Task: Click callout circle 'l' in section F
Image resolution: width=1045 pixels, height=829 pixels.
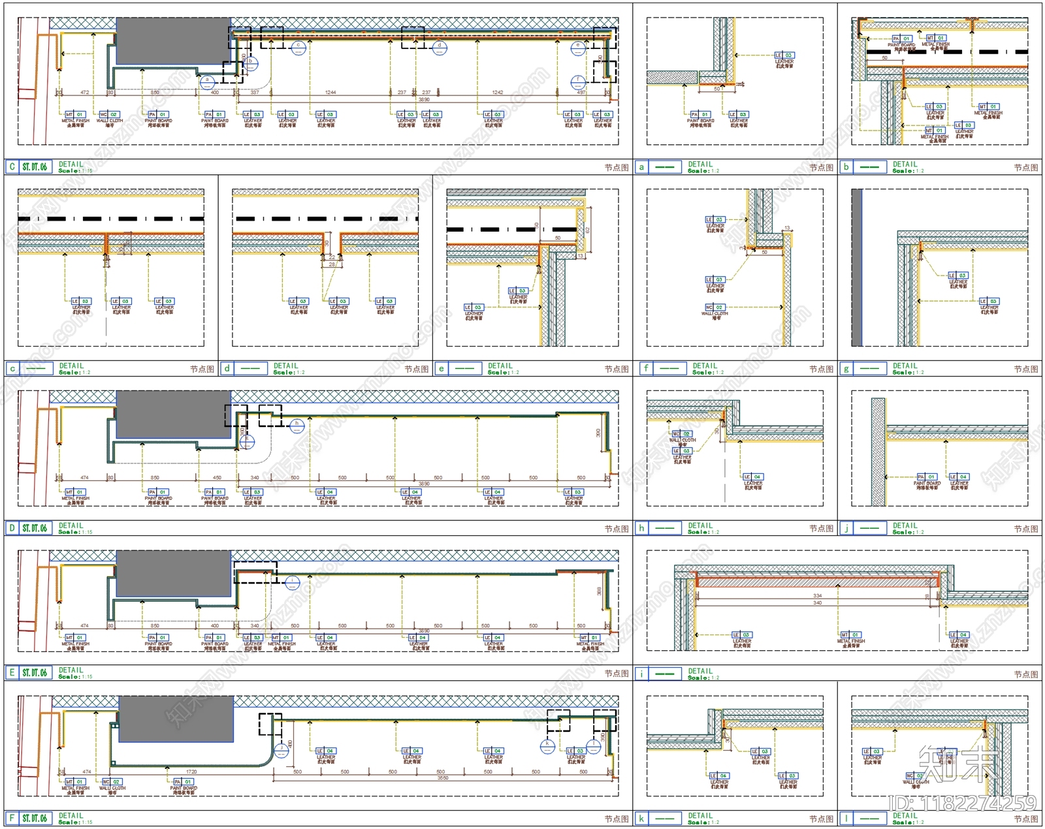Action: (594, 745)
